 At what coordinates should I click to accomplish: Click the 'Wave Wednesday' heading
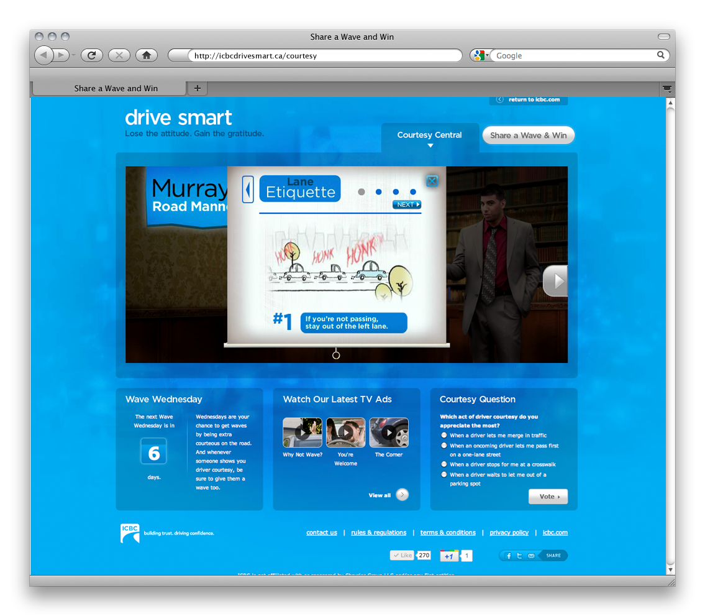[x=163, y=399]
